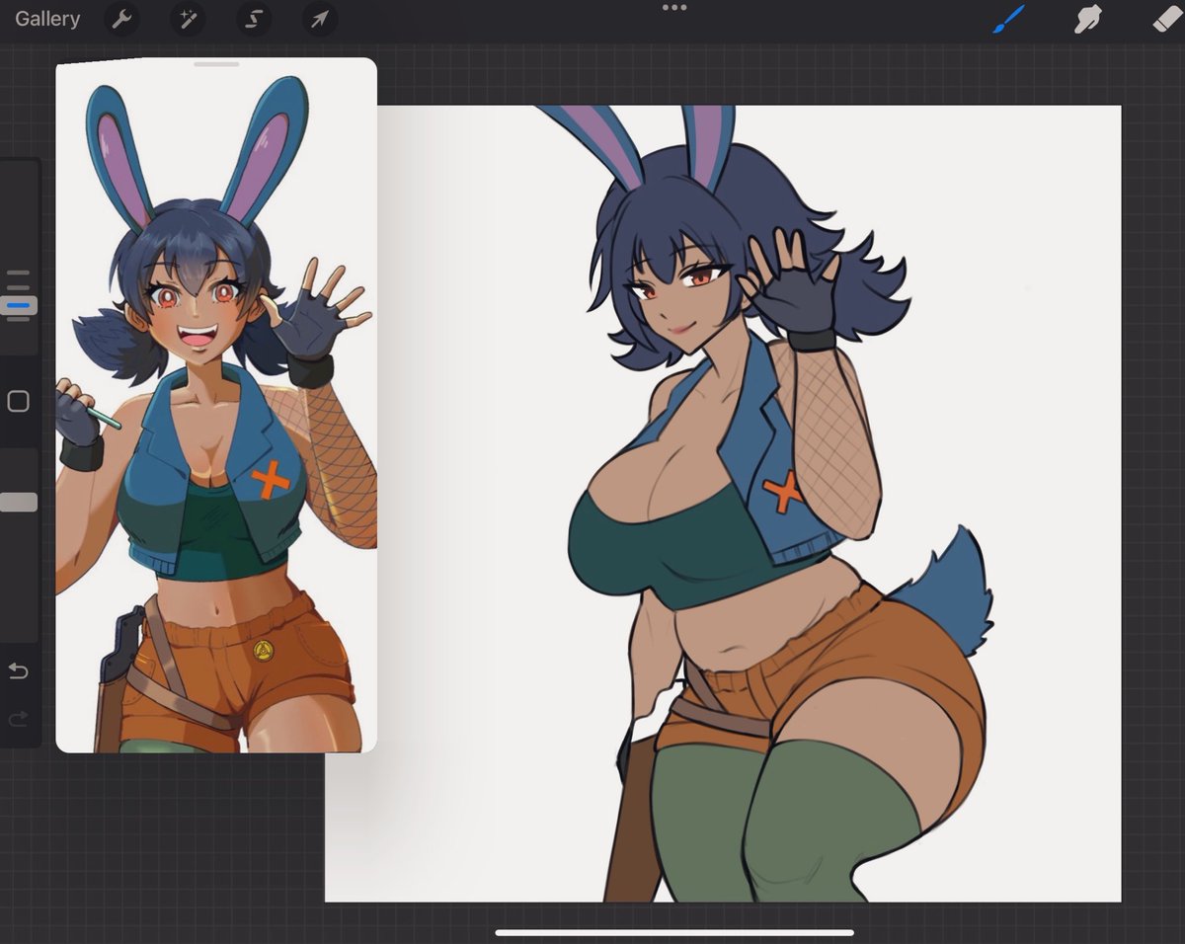
Task: Return to the Gallery
Action: click(x=47, y=19)
